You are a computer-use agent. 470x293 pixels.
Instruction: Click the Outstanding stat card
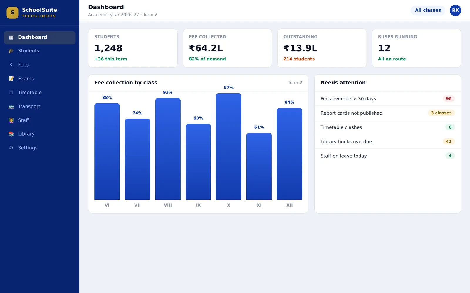pyautogui.click(x=322, y=48)
